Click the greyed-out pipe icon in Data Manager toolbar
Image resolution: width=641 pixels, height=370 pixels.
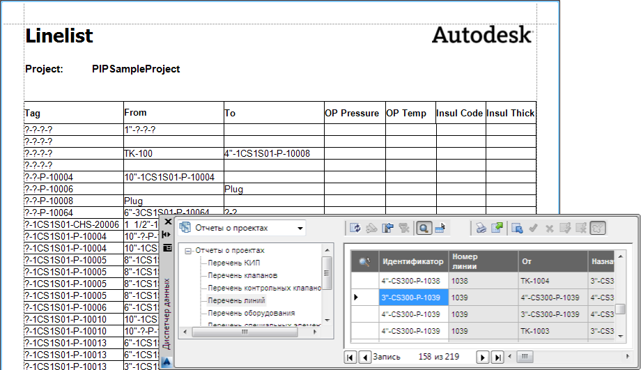pos(371,228)
